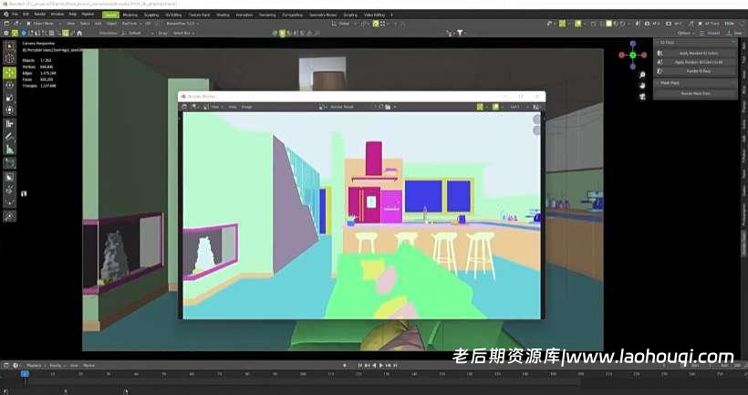Select the active Move tool

pos(9,72)
